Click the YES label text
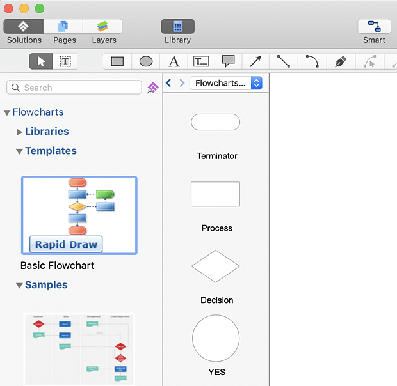This screenshot has width=397, height=386. click(x=216, y=372)
